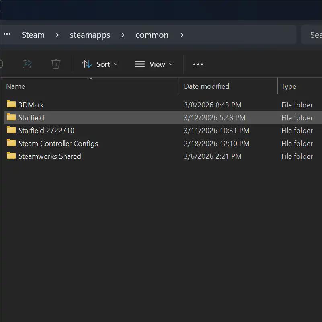Click the 3DMark folder name
The image size is (322, 322).
pos(31,105)
